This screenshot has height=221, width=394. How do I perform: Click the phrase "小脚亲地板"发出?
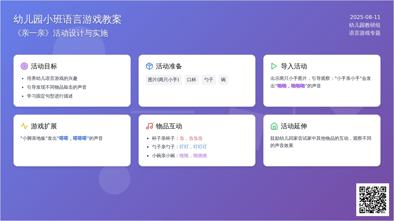(x=39, y=138)
